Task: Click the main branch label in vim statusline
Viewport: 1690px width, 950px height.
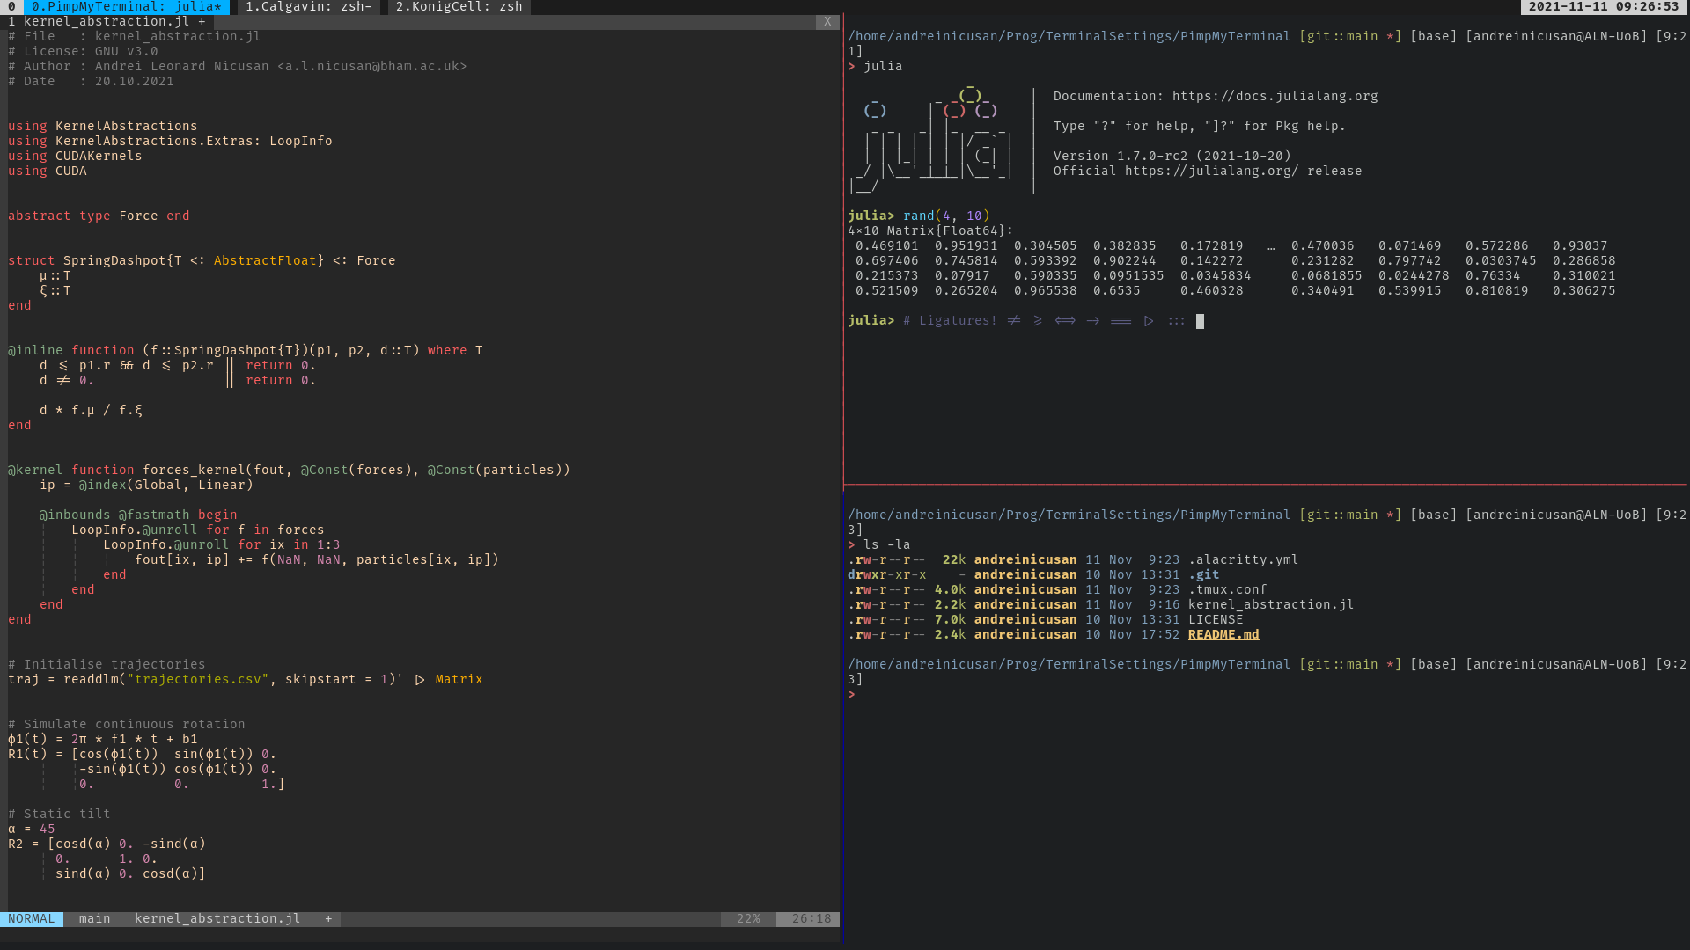Action: [95, 919]
